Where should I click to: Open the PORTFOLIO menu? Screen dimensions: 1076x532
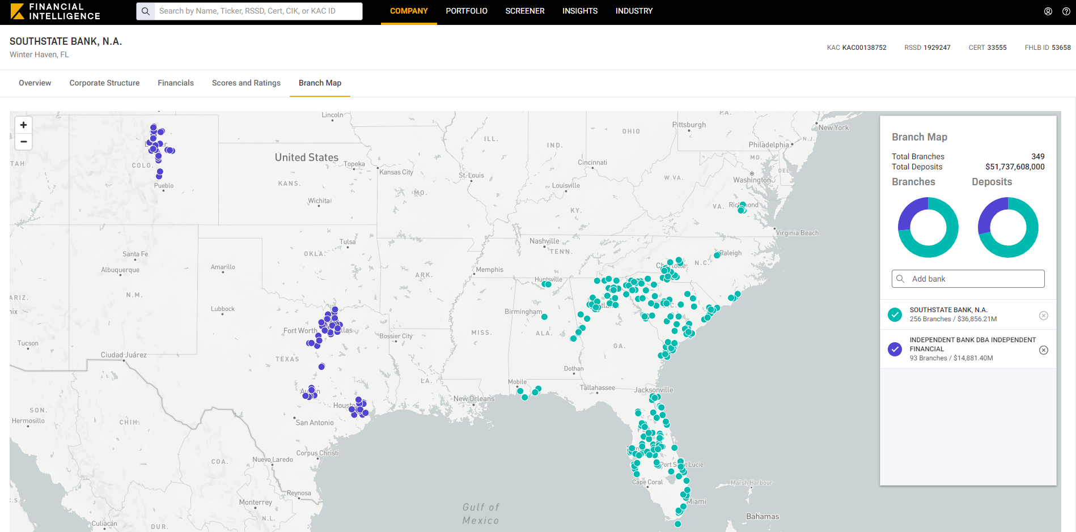tap(467, 11)
